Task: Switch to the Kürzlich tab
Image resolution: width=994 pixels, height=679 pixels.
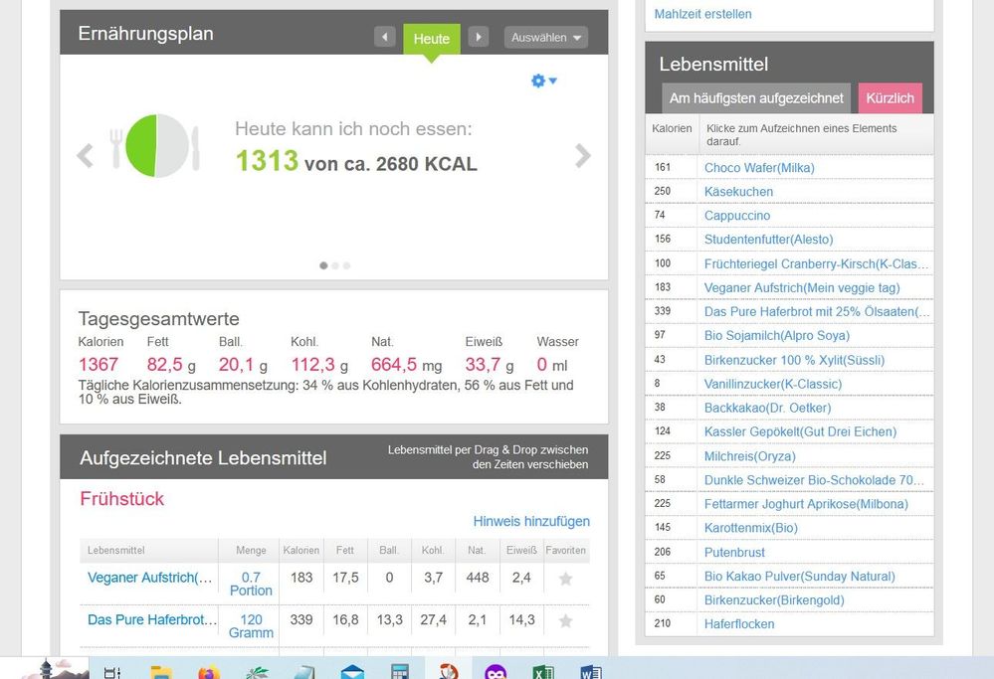Action: (x=890, y=98)
